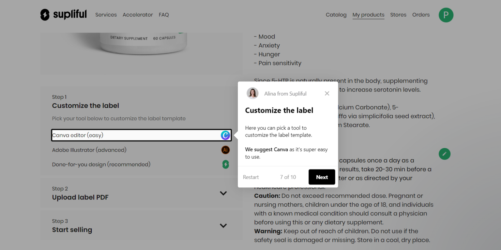Choose Adobe Illustrator (advanced) option
The image size is (501, 250).
click(x=89, y=150)
